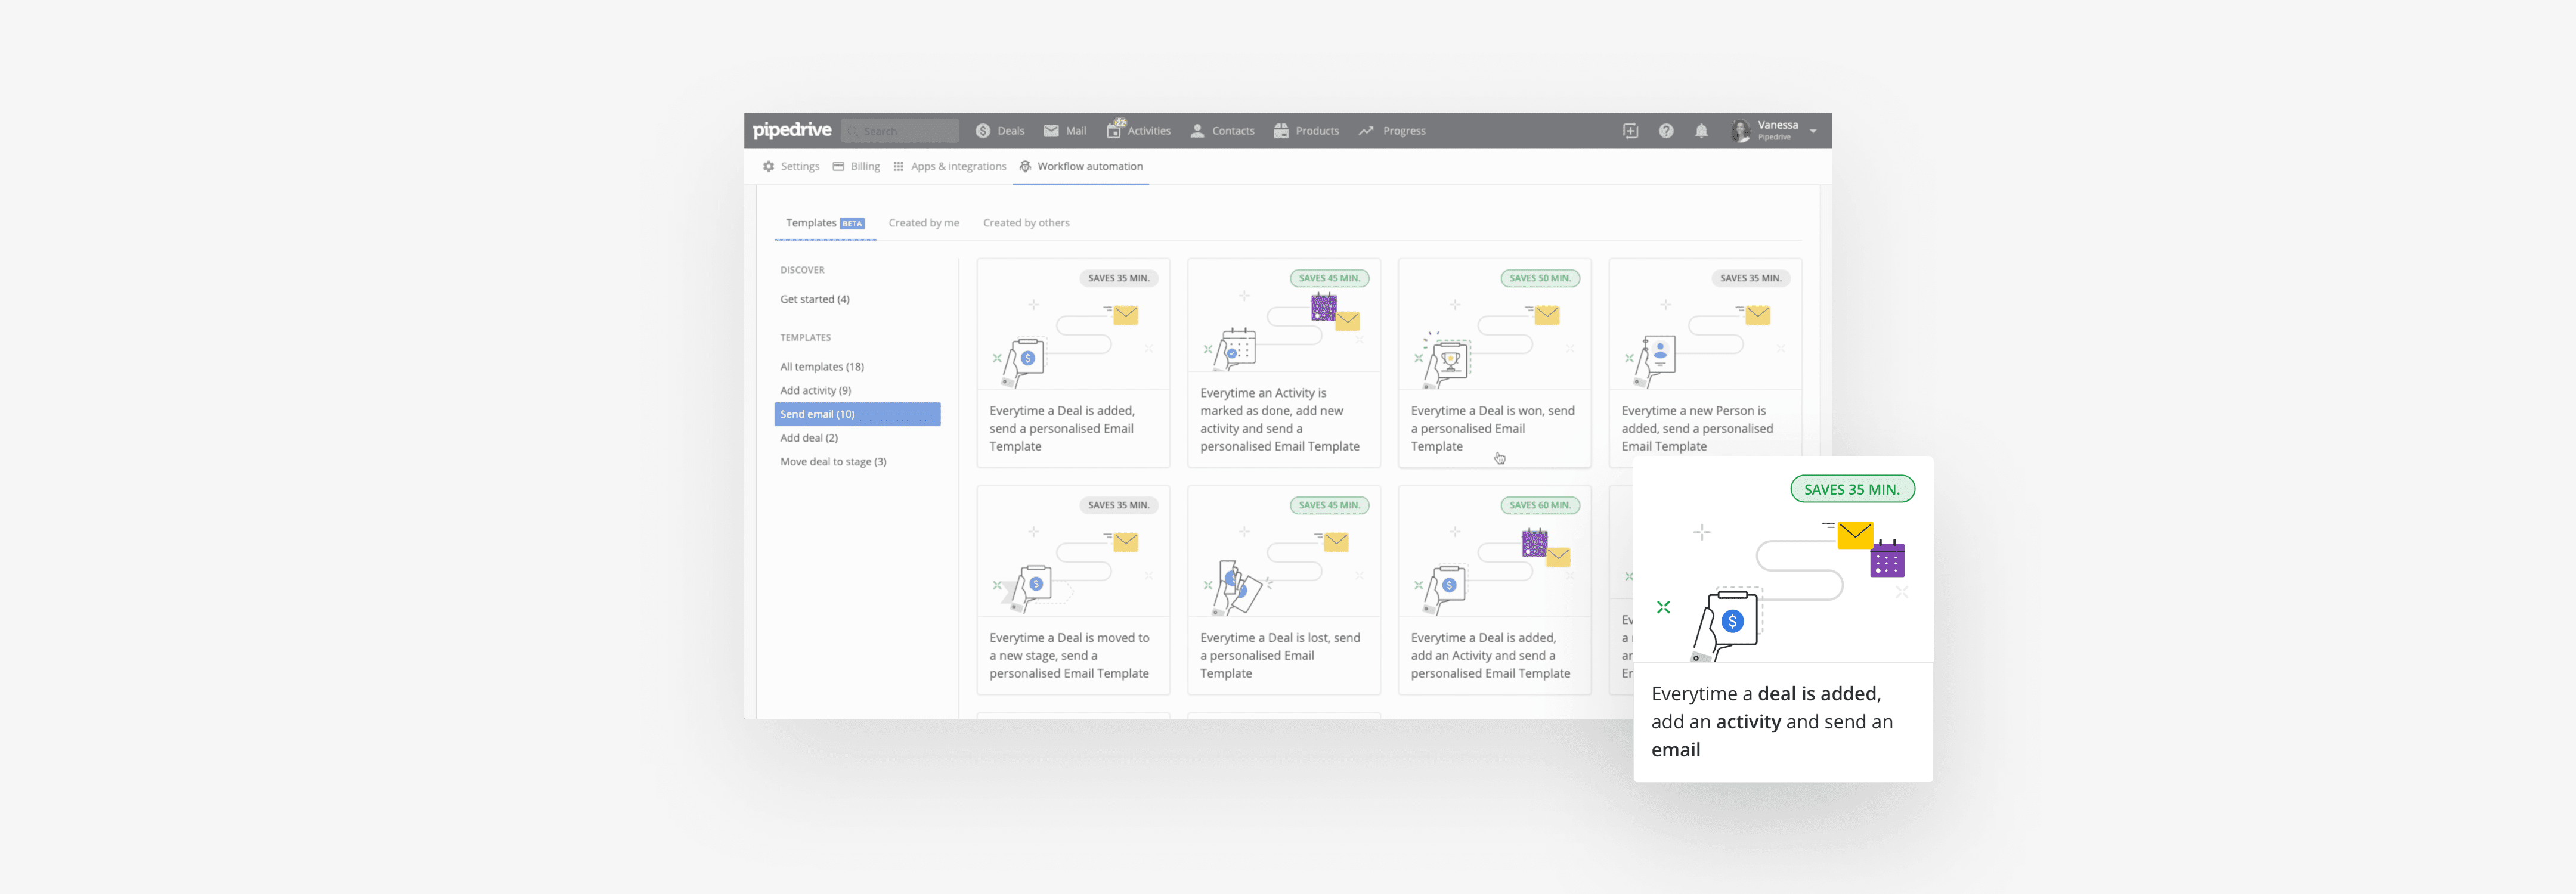Open the Created by others tab
Screen dimensions: 2576x894
coord(1025,223)
